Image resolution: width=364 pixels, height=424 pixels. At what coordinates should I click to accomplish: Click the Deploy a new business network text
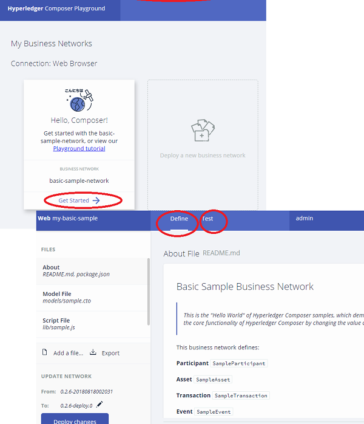[203, 156]
